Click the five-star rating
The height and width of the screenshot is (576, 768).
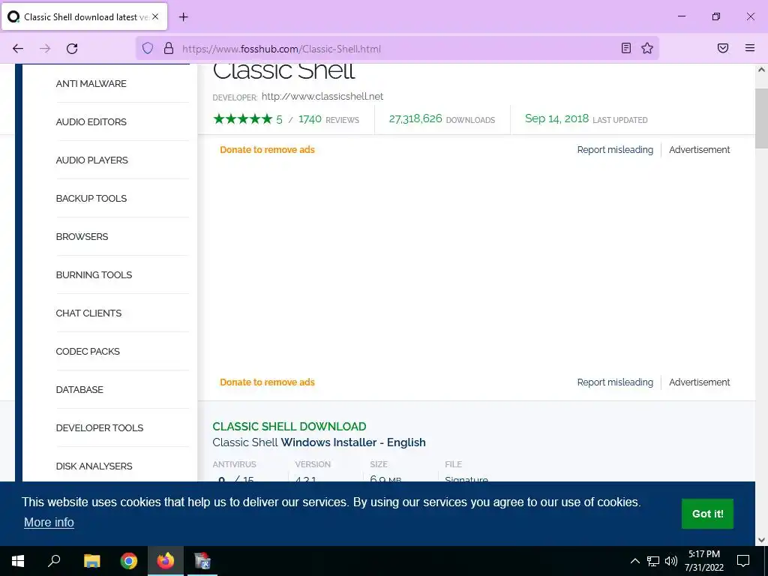tap(242, 119)
